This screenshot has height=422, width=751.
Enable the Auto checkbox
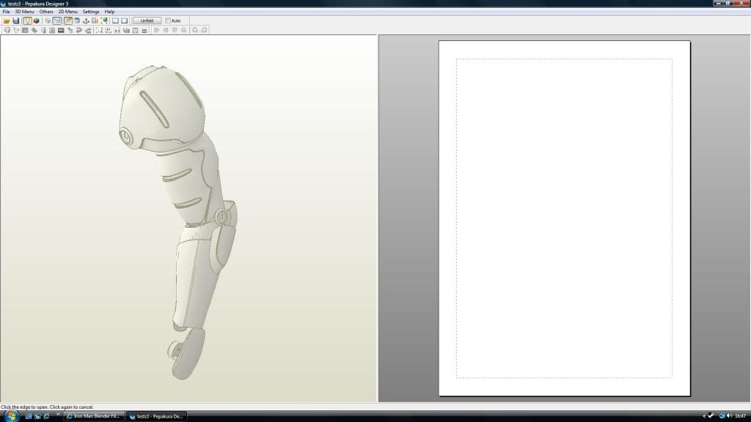(x=168, y=21)
